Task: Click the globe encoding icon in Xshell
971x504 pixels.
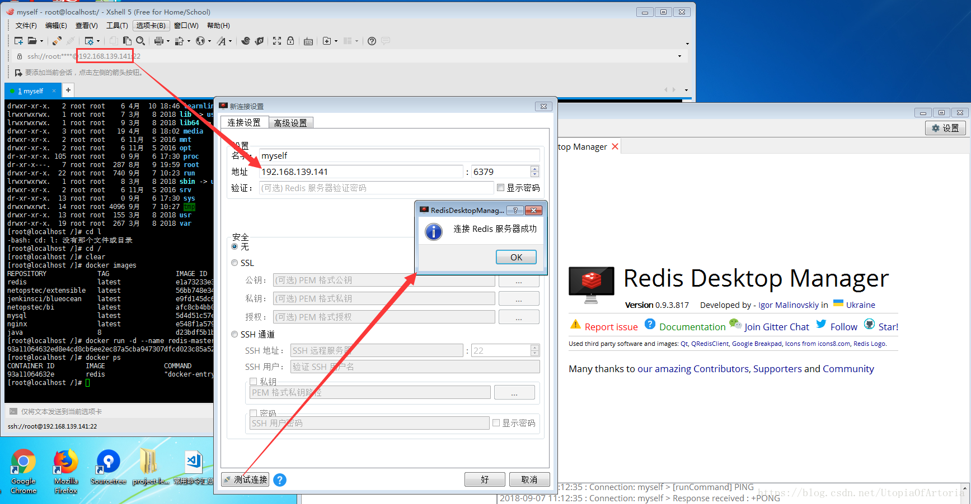Action: pos(200,41)
